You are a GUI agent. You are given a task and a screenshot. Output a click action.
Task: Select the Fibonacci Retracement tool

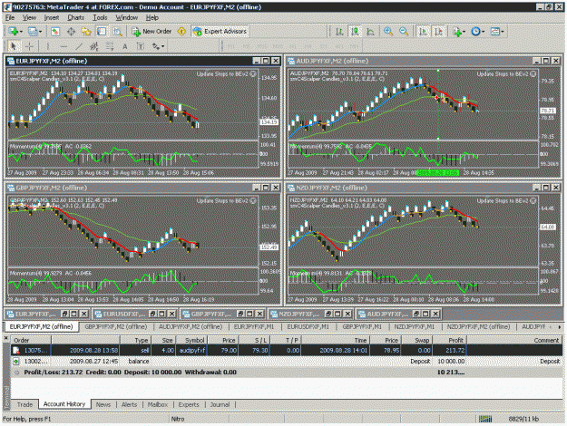pyautogui.click(x=110, y=46)
